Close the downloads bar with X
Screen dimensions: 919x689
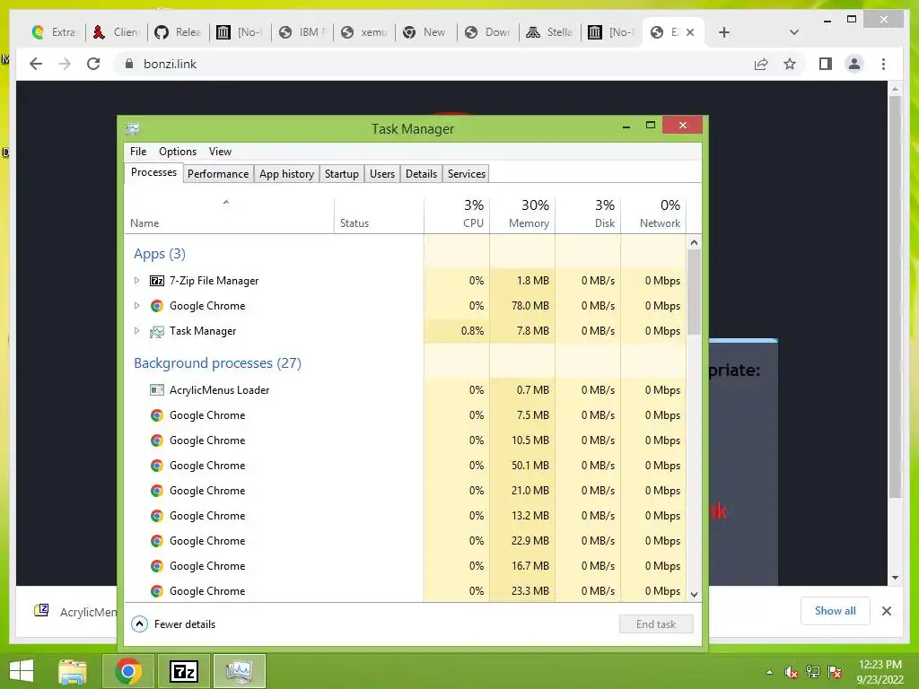pyautogui.click(x=886, y=611)
